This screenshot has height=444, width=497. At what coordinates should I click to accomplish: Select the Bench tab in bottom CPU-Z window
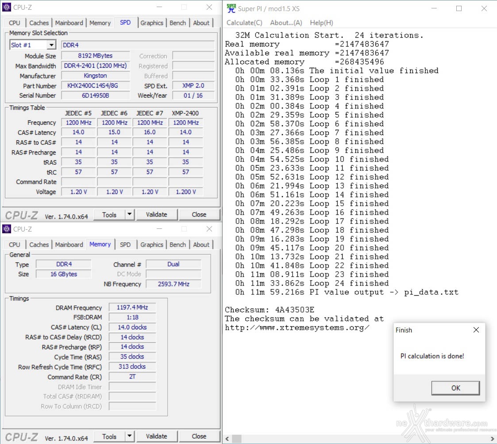177,244
